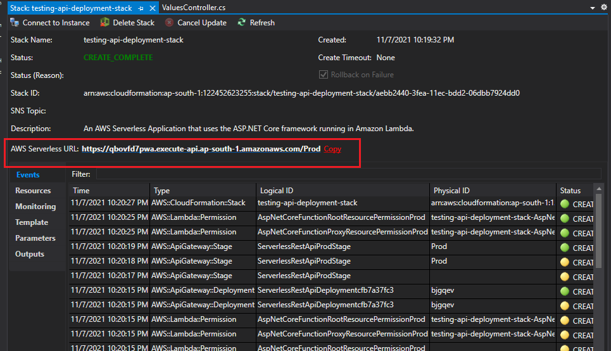Viewport: 611px width, 351px height.
Task: Click Create Timeout value None
Action: point(386,57)
